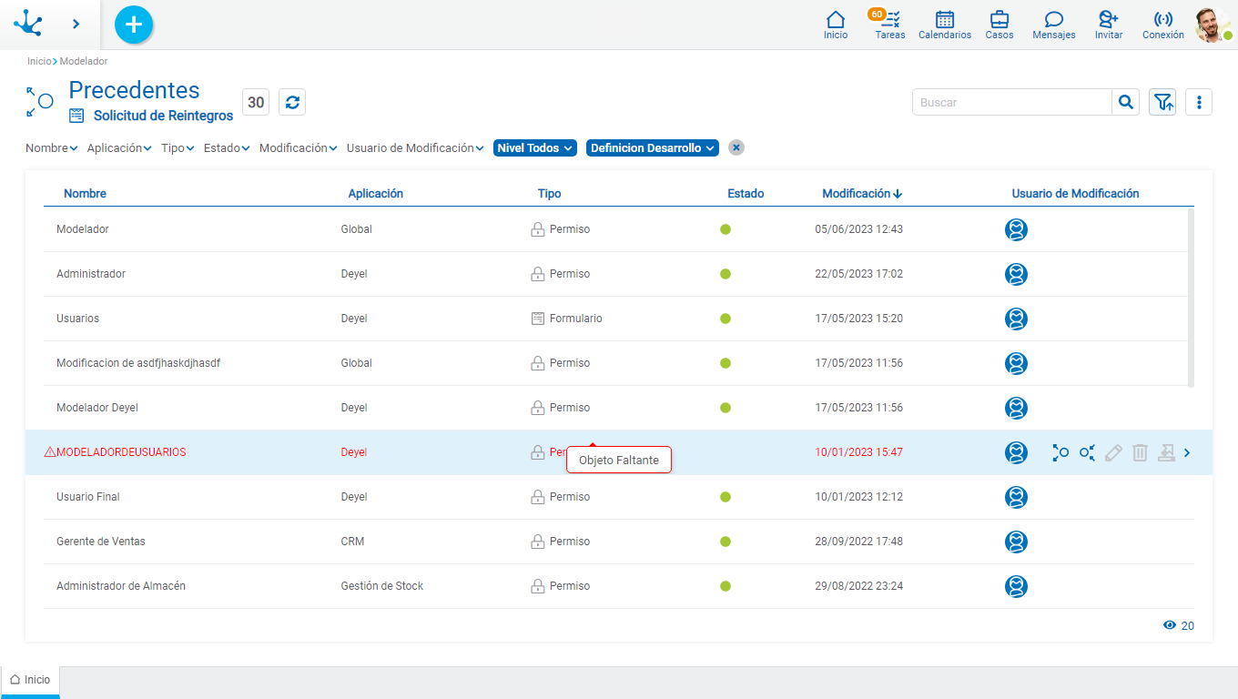
Task: Open Usuario de Modificación filter dropdown
Action: pyautogui.click(x=415, y=147)
